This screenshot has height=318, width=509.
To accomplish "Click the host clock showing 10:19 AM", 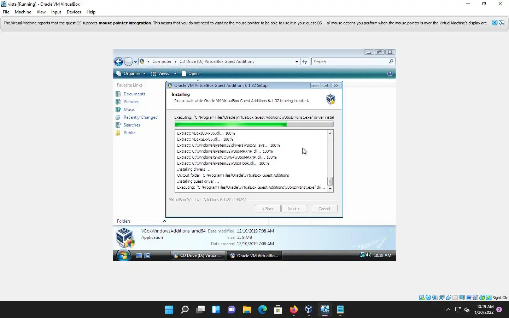I will 485,307.
